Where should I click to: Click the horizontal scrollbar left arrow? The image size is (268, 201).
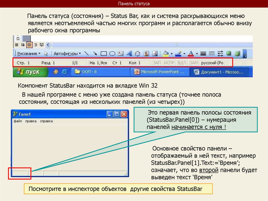[48, 45]
